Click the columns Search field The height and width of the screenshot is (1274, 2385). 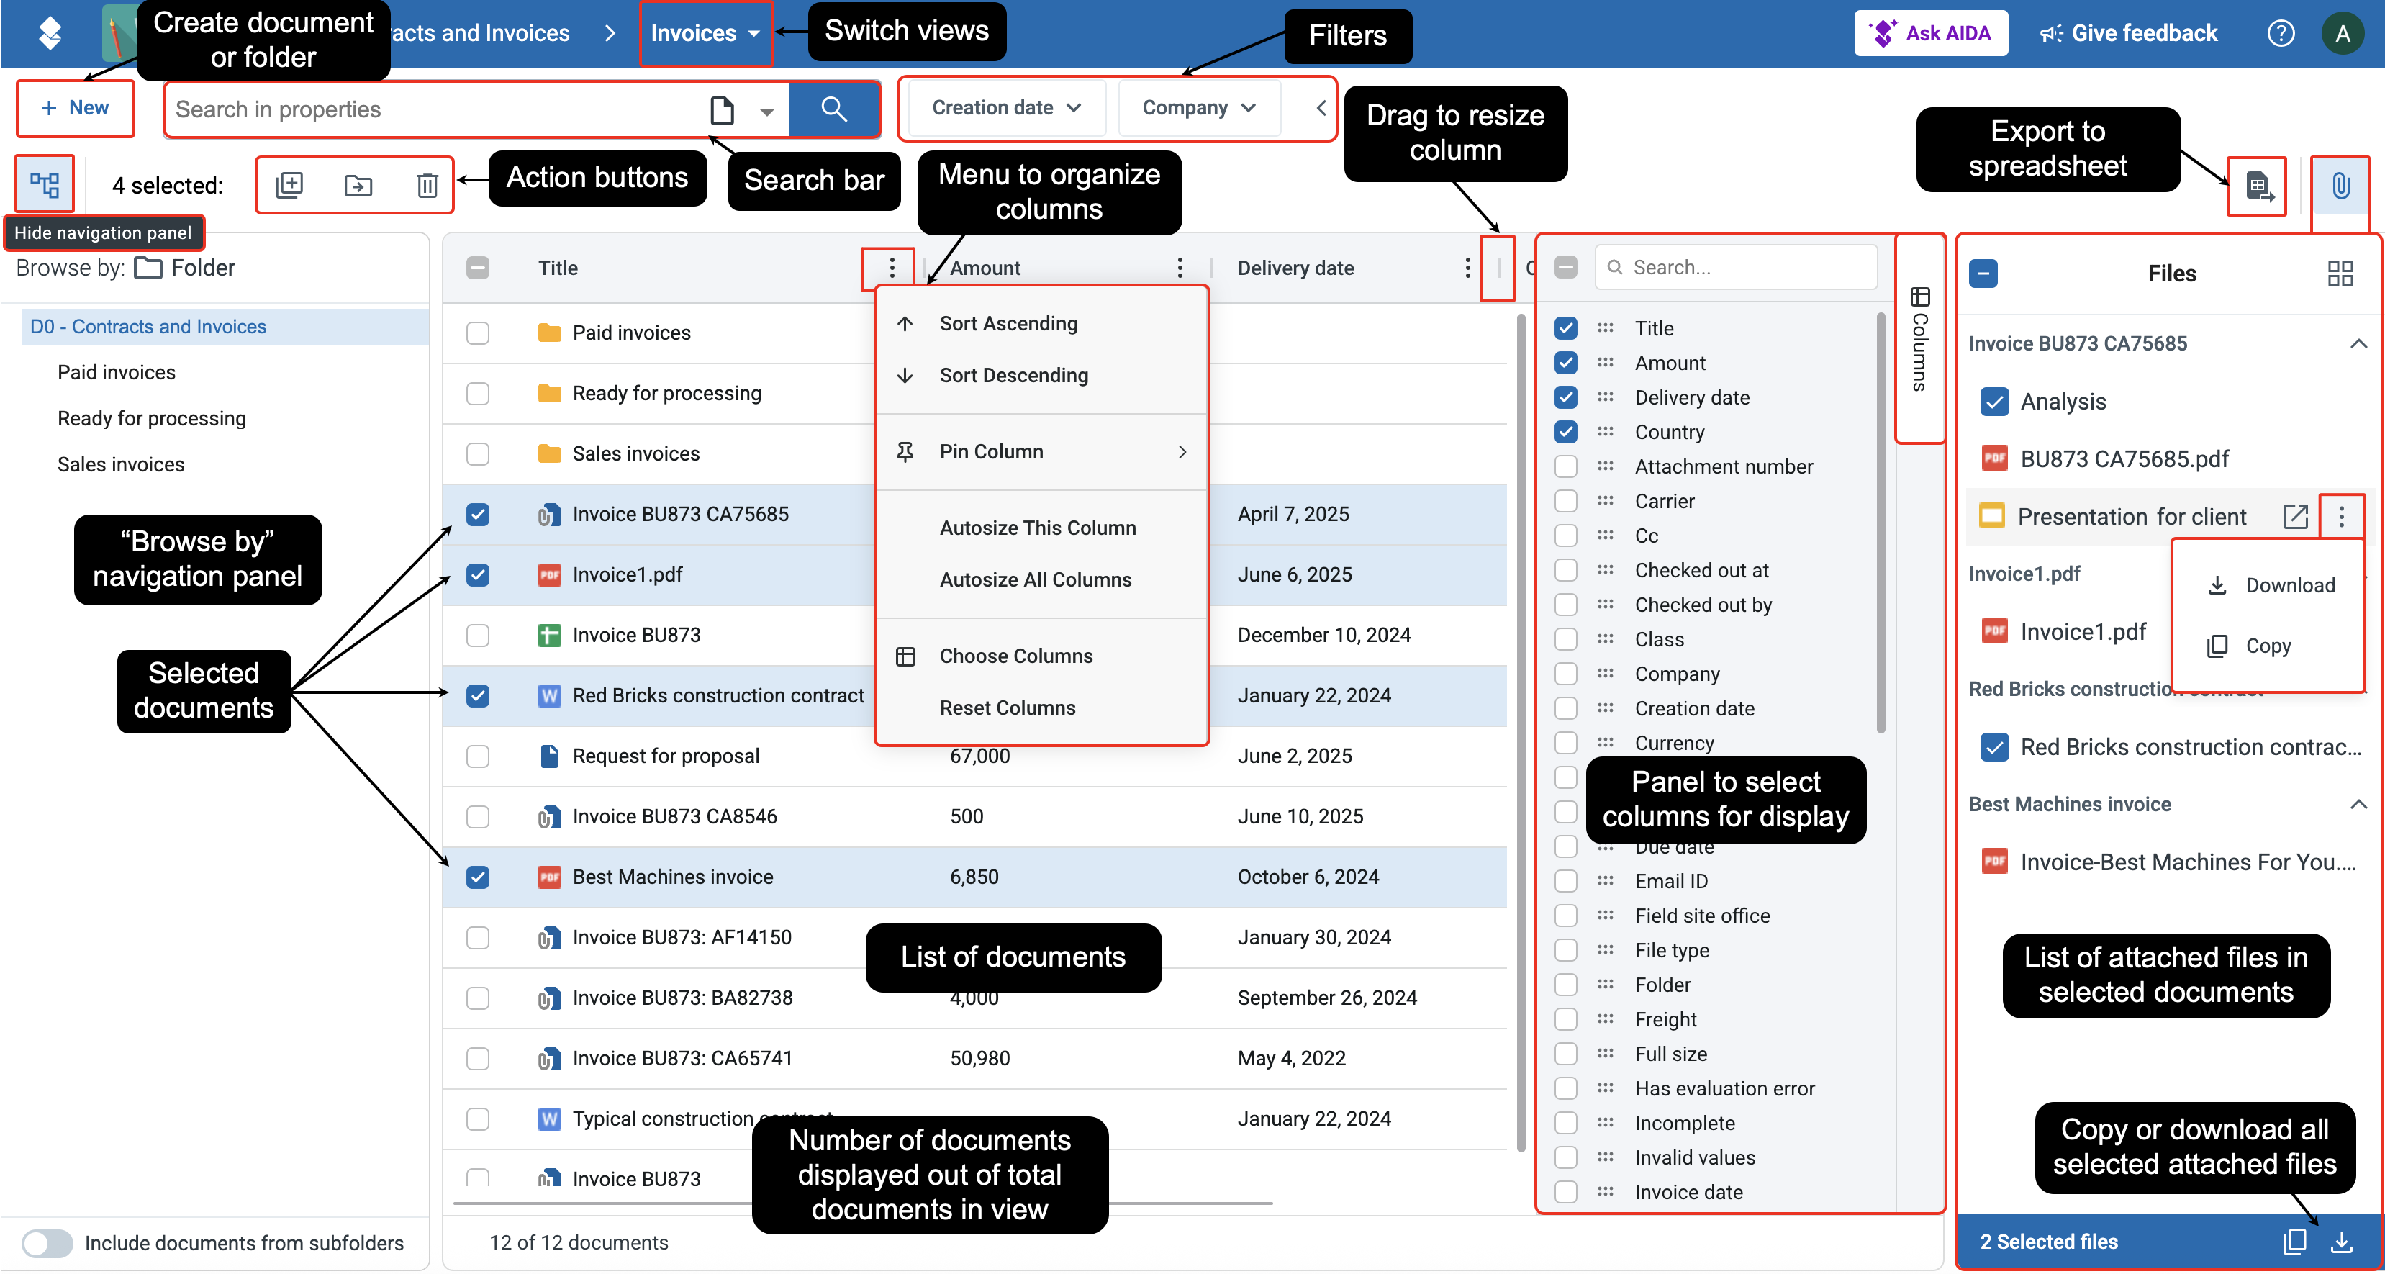[1736, 266]
